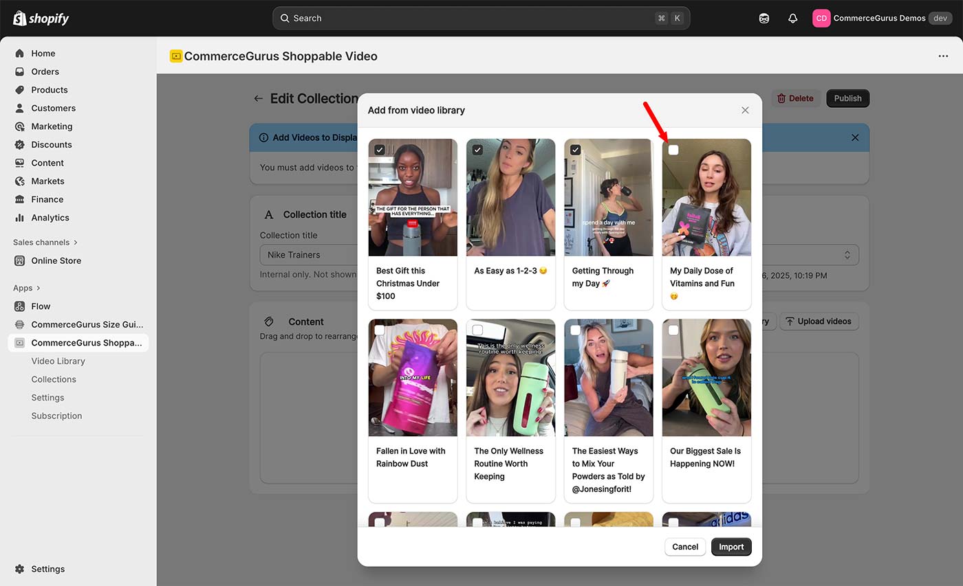Deselect the Getting Through my Day video
Viewport: 963px width, 586px height.
[575, 149]
